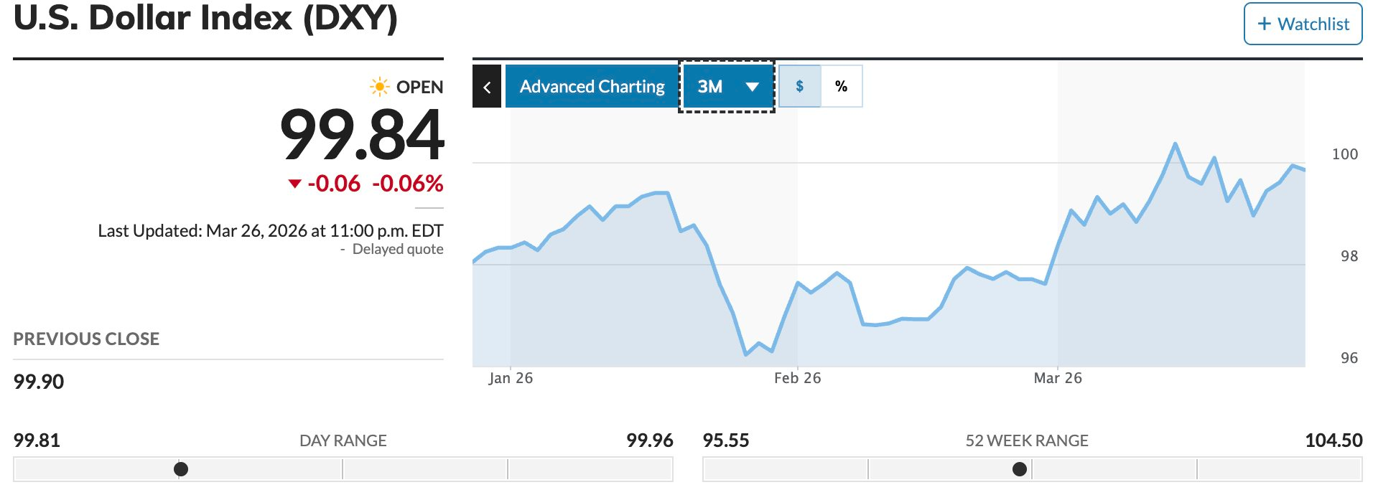The width and height of the screenshot is (1373, 495).
Task: Add DXY to the Watchlist
Action: [1303, 24]
